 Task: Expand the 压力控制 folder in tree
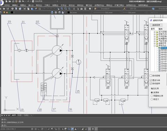(x=154, y=32)
